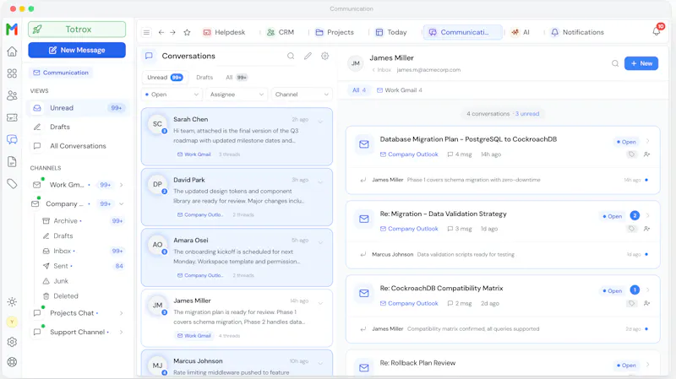Image resolution: width=676 pixels, height=379 pixels.
Task: Go forward with the right arrow
Action: pos(172,32)
